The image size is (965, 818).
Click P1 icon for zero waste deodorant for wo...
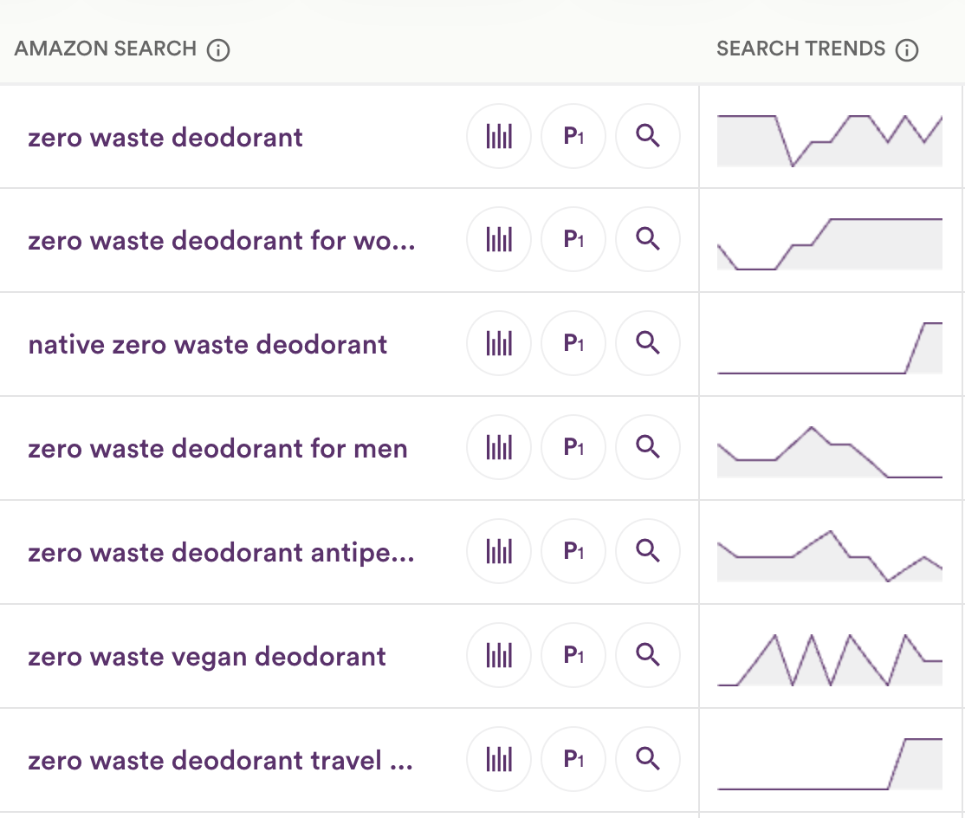coord(573,239)
